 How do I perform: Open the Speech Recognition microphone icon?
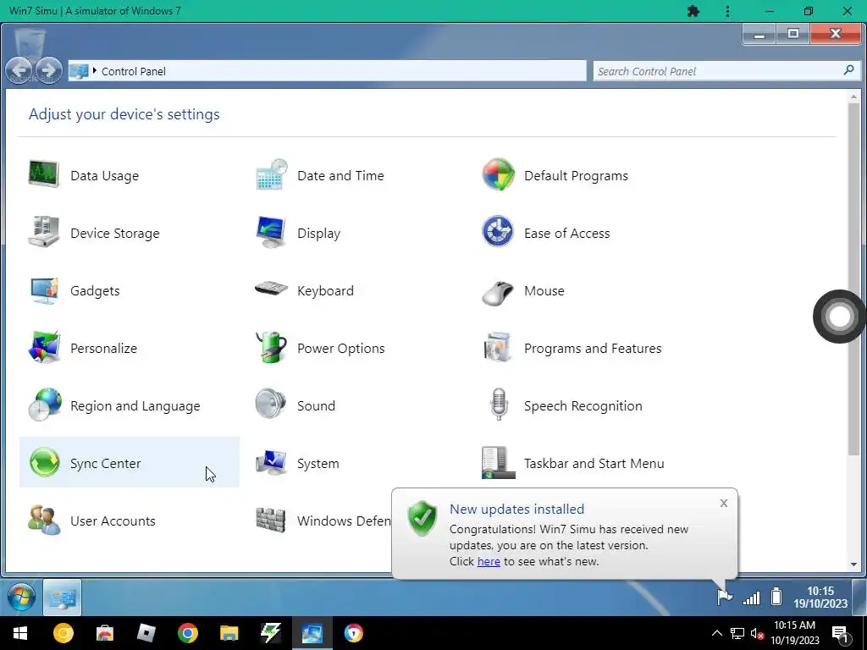click(x=499, y=404)
